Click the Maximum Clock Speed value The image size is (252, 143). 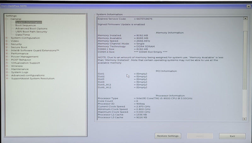point(143,112)
